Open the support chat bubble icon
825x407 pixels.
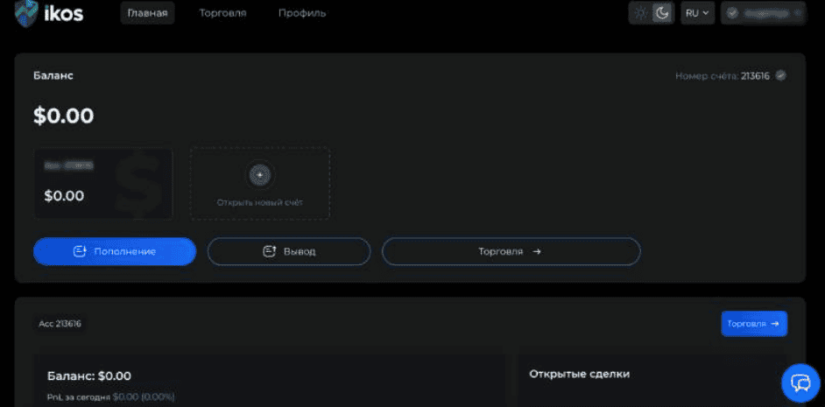pyautogui.click(x=800, y=383)
